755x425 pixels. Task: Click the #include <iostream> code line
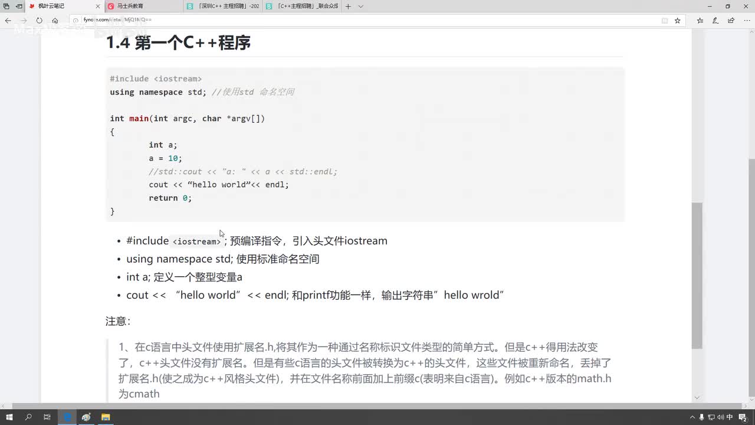coord(156,79)
